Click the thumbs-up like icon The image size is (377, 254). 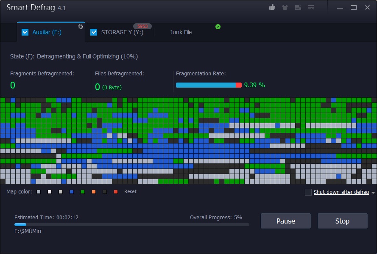272,8
